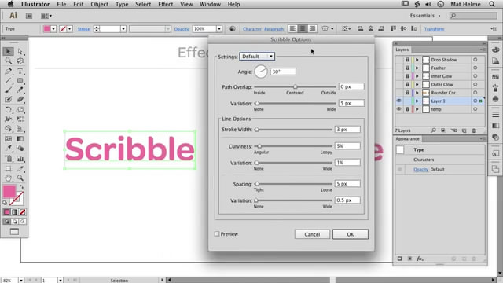
Task: Select the Pen tool
Action: click(9, 71)
